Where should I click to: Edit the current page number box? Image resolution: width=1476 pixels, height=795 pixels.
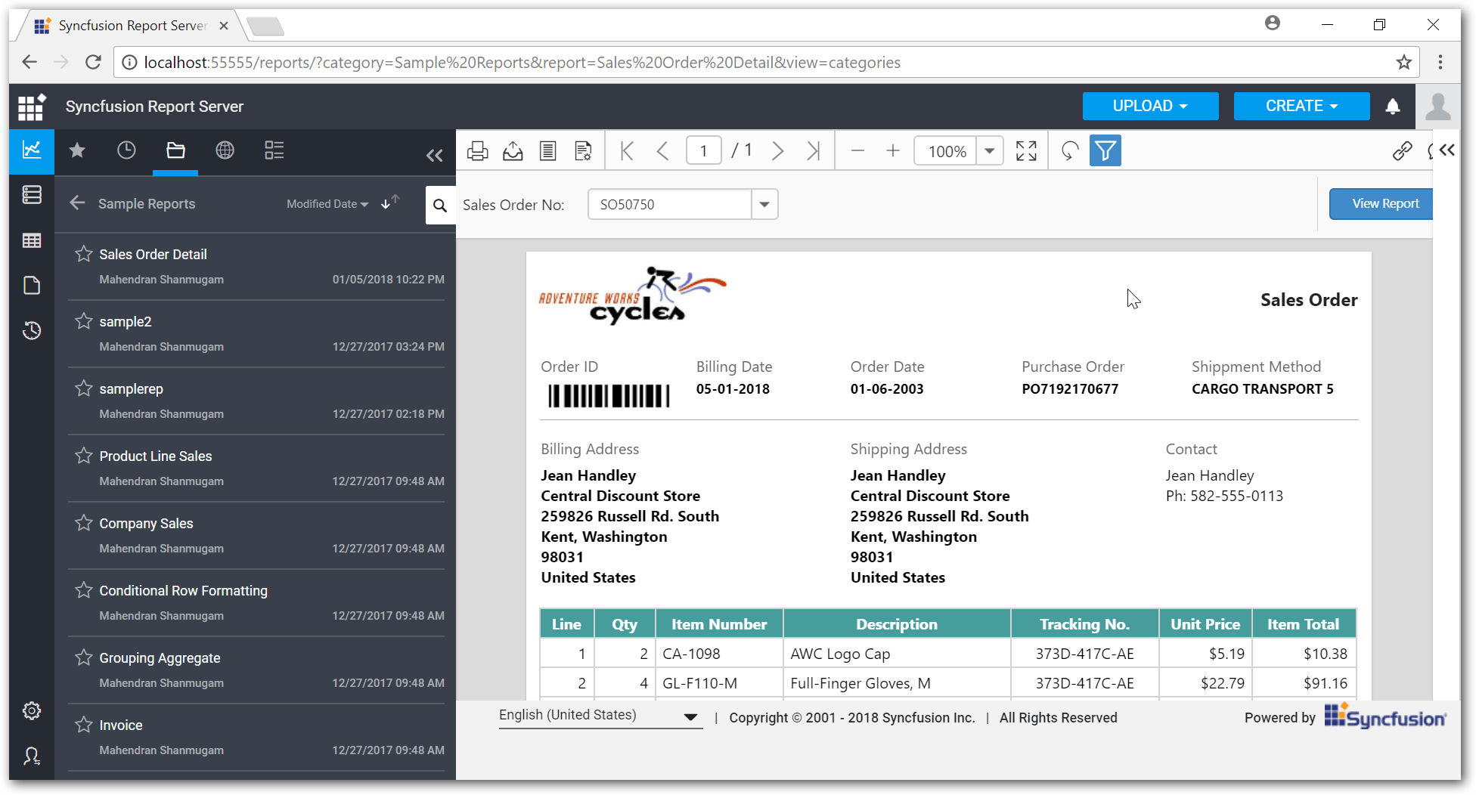coord(704,151)
